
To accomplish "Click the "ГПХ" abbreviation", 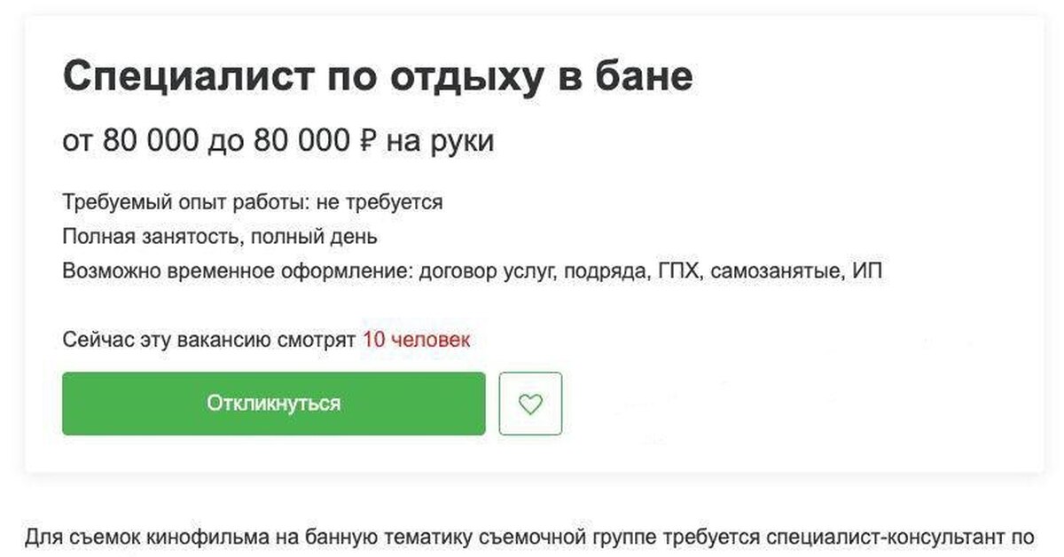I will click(679, 271).
